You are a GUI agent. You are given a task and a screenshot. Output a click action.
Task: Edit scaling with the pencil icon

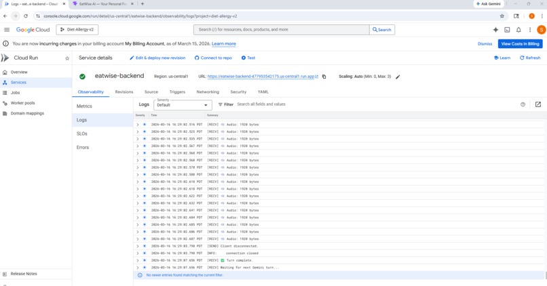[x=398, y=77]
